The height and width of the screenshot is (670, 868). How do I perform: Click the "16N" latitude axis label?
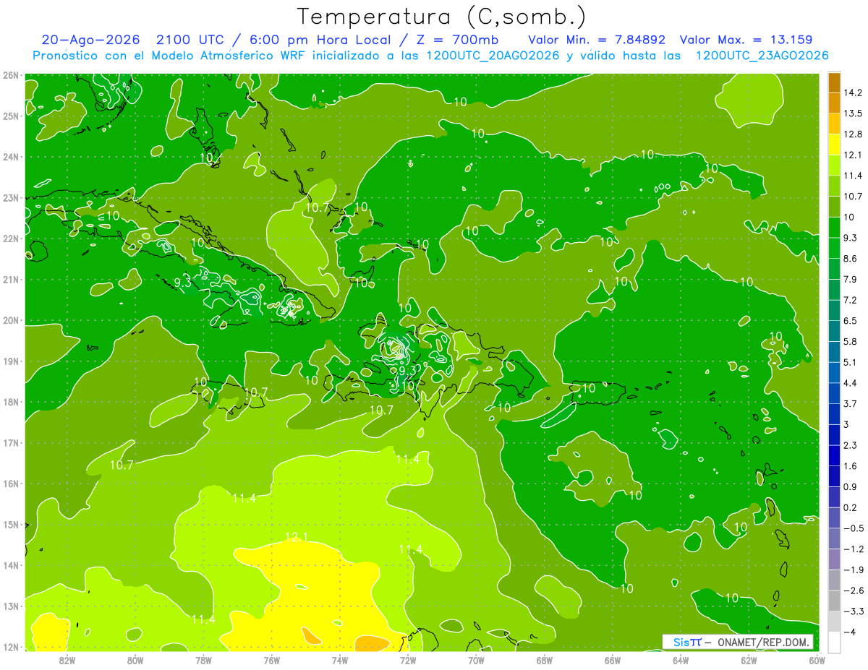10,484
